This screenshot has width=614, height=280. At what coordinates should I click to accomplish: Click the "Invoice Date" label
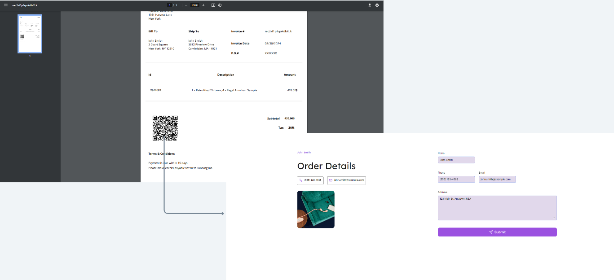(x=240, y=44)
